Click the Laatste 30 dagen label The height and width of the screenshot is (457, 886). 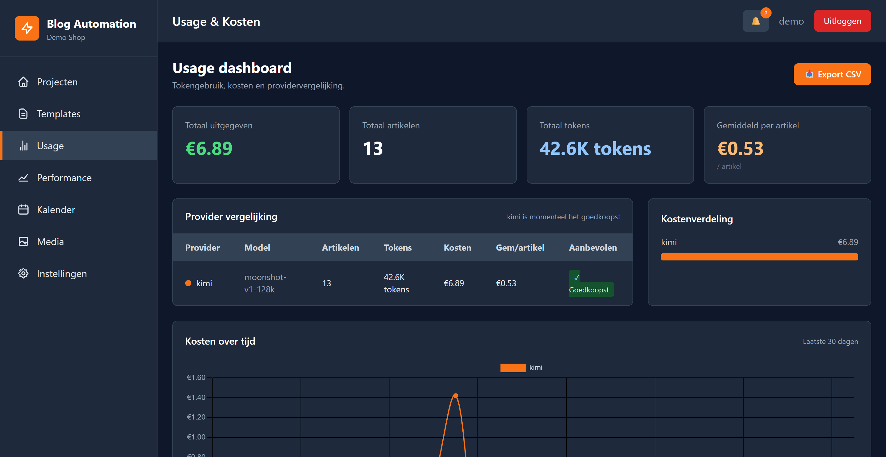[830, 342]
